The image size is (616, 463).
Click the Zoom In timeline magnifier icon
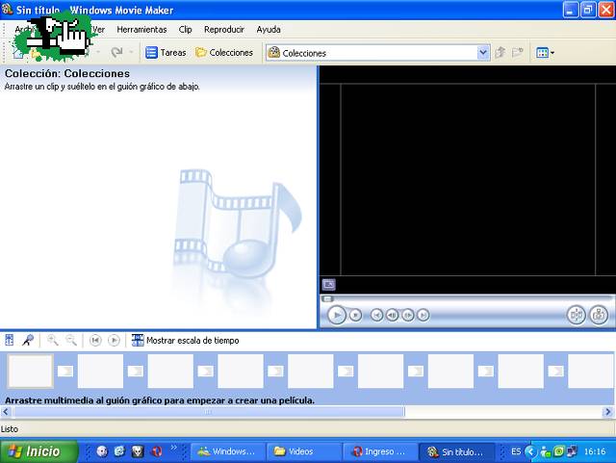(x=53, y=340)
